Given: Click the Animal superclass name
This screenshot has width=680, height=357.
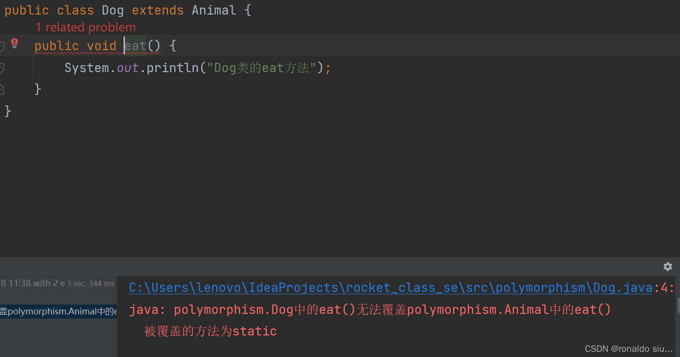Looking at the screenshot, I should 214,10.
